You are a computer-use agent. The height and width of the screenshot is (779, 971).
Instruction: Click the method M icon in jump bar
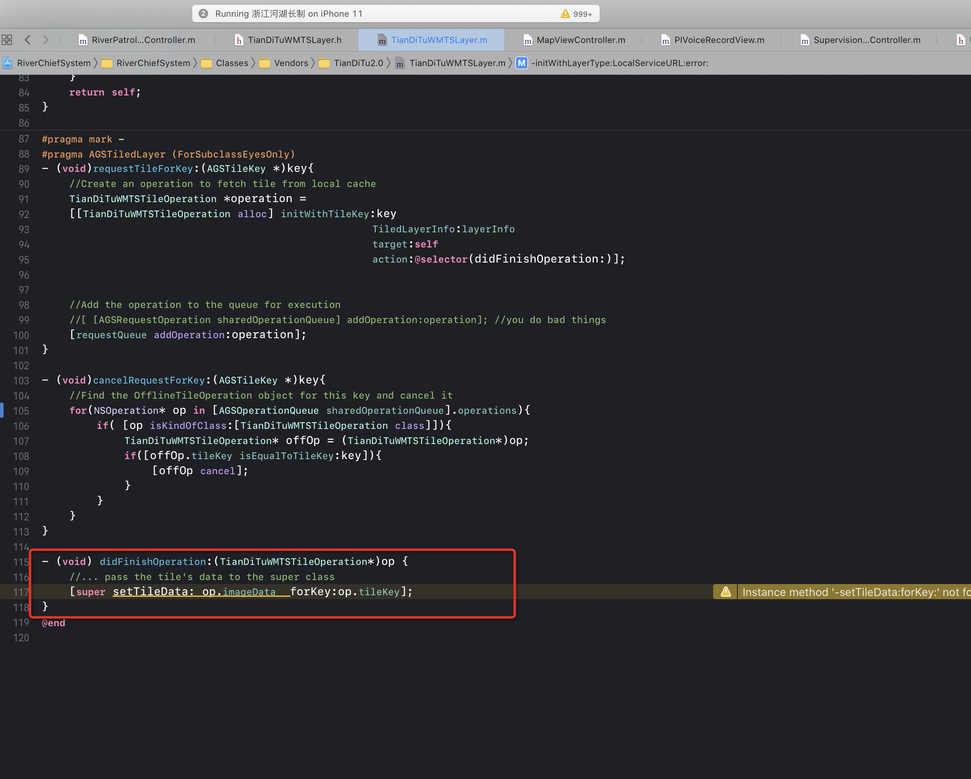[521, 63]
